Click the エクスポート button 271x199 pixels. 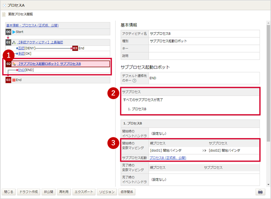(x=84, y=192)
